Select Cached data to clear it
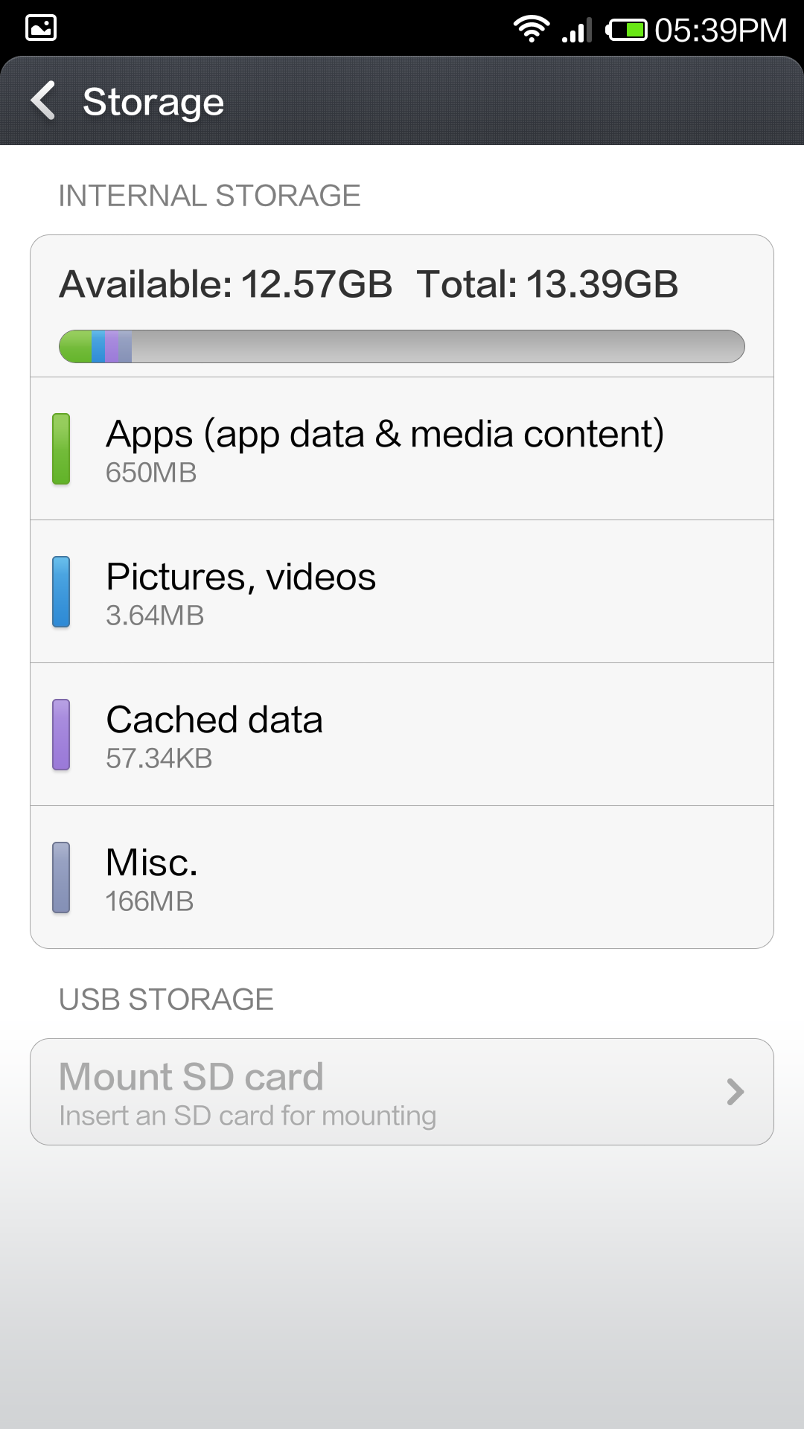The image size is (804, 1429). click(402, 735)
